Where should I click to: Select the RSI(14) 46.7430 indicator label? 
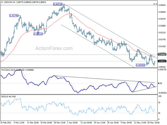point(9,97)
